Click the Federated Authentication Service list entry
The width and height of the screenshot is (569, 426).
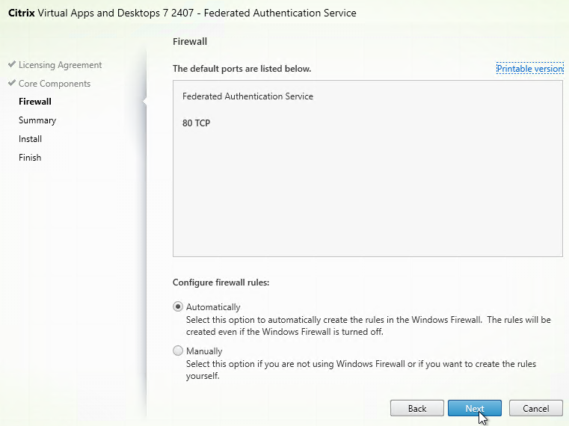point(247,96)
